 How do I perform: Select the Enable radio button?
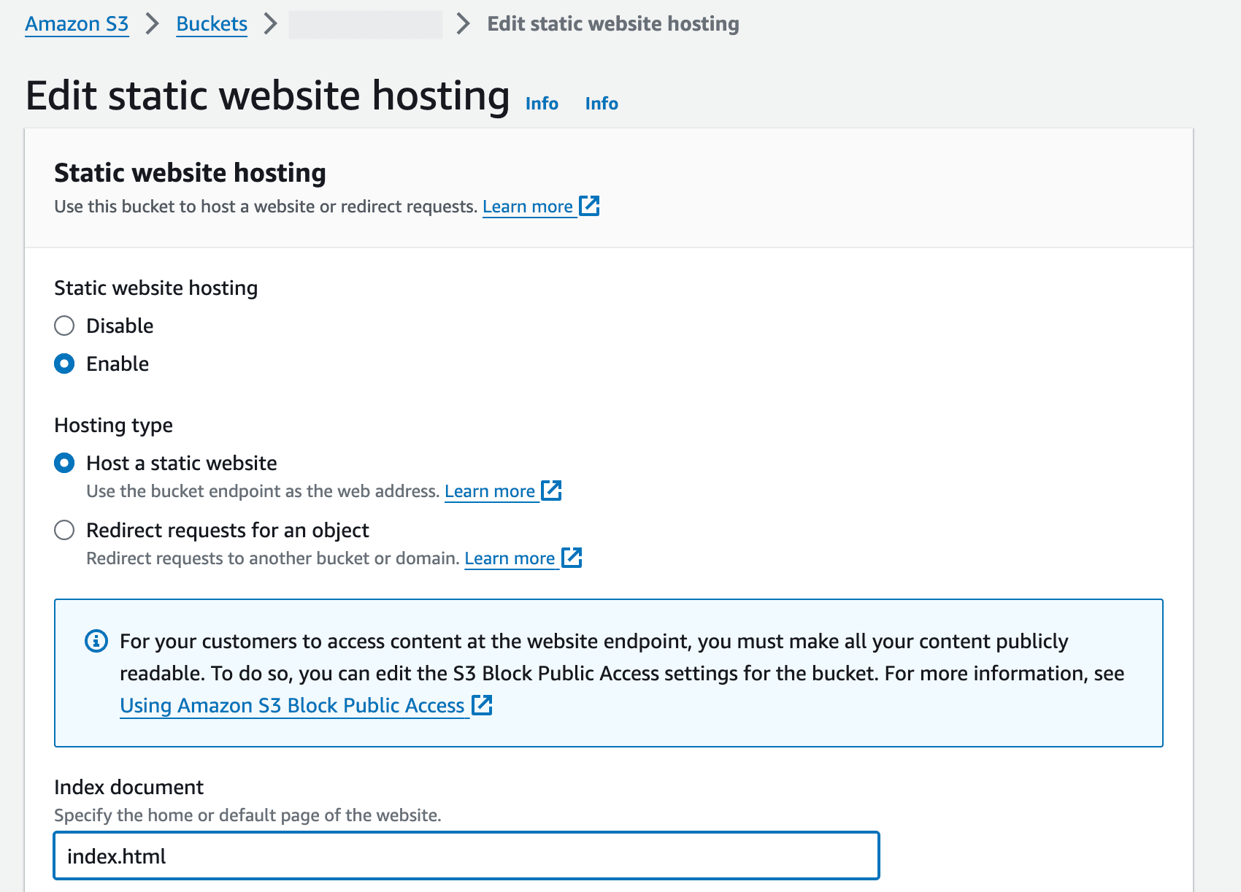pos(64,364)
